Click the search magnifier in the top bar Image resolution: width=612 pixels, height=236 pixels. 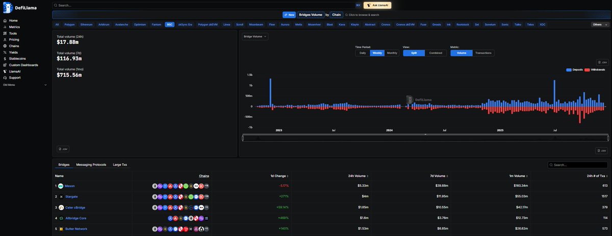(x=56, y=5)
